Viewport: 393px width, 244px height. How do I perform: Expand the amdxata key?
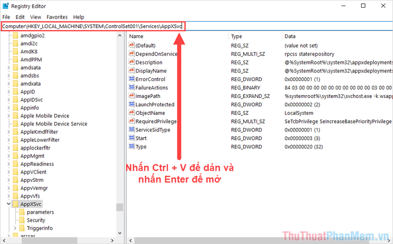click(x=8, y=83)
